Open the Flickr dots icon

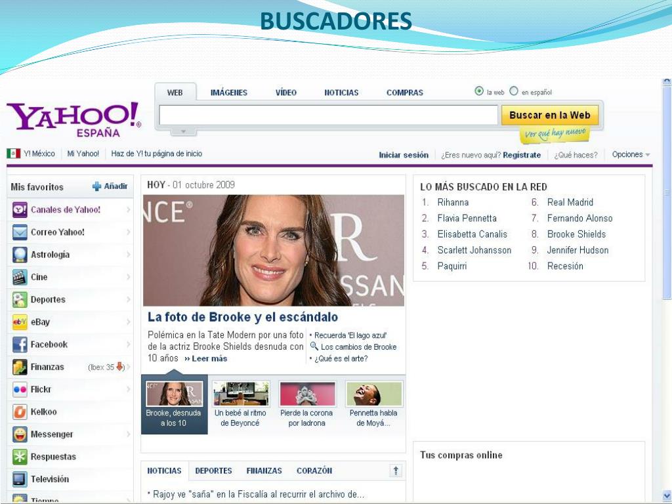[20, 390]
